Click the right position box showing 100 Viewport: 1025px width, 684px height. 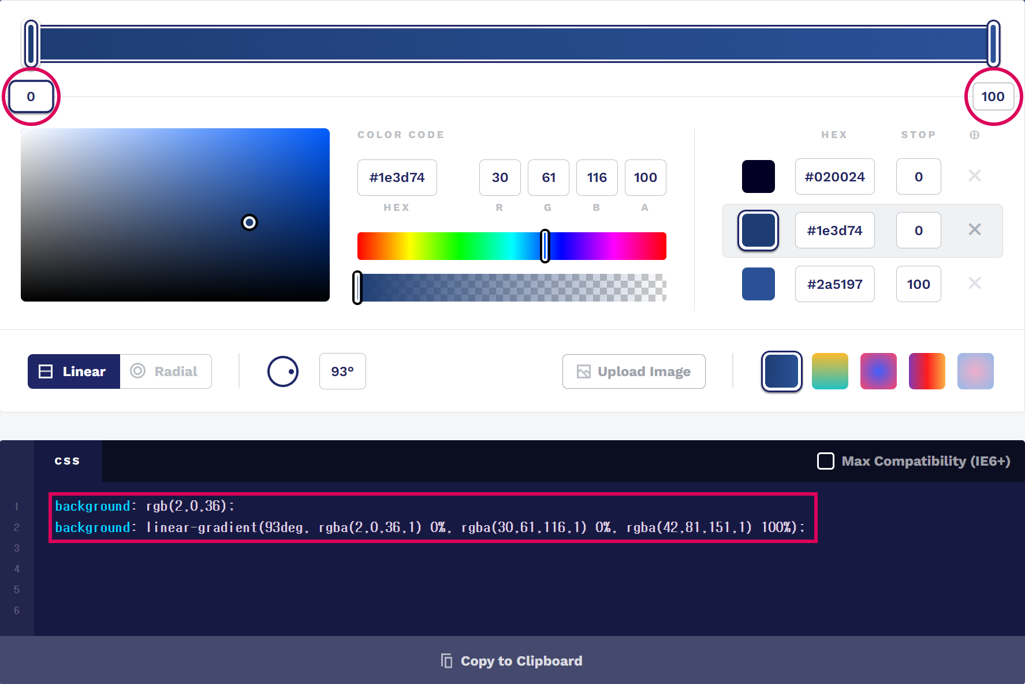[x=993, y=96]
